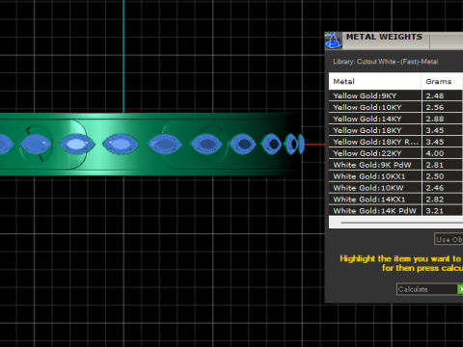Viewport: 463px width, 347px height.
Task: Click the 2.56 grams value
Action: [435, 107]
